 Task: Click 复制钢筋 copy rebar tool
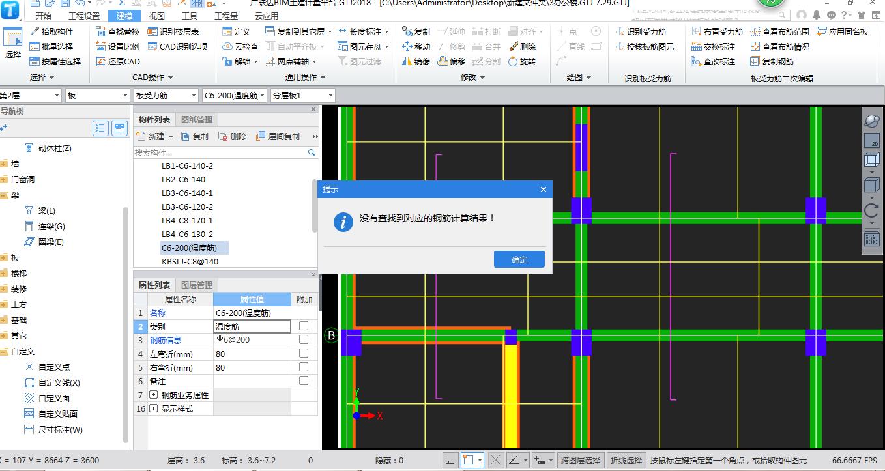(x=772, y=61)
